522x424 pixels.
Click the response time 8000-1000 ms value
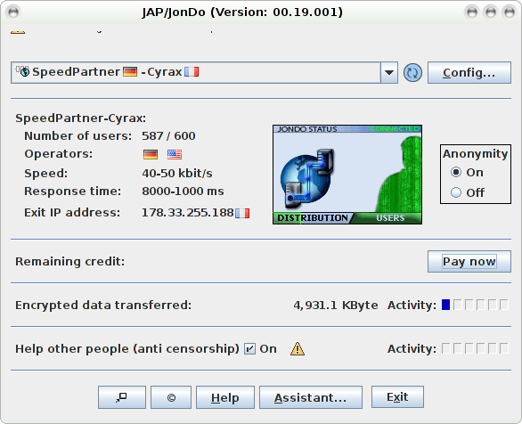183,192
